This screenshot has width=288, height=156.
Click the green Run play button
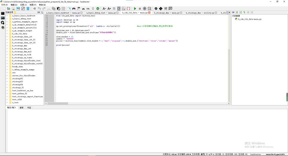coord(135,9)
